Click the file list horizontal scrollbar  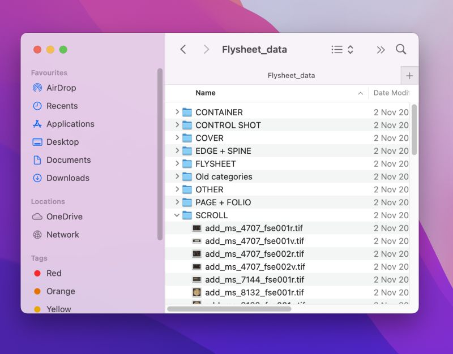(x=229, y=309)
